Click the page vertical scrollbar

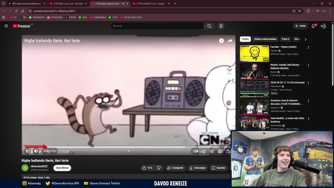[x=333, y=54]
